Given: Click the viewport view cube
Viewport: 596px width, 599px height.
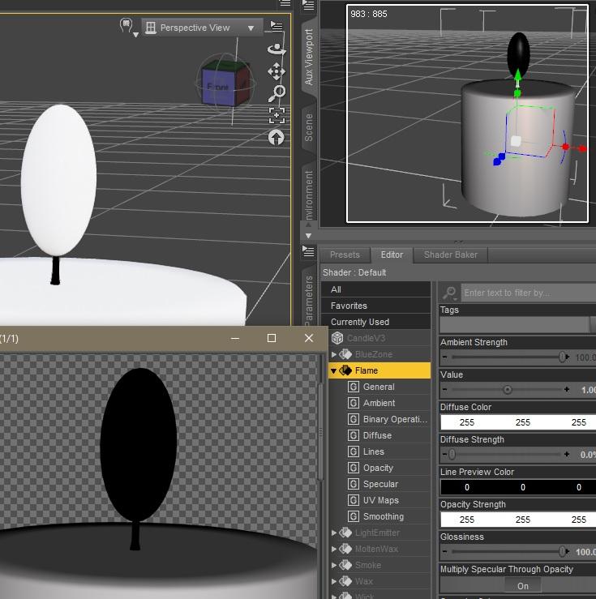Looking at the screenshot, I should point(219,83).
